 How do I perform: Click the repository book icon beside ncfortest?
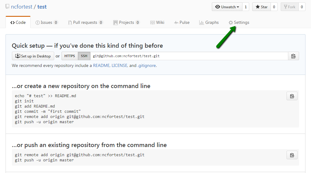(7, 6)
